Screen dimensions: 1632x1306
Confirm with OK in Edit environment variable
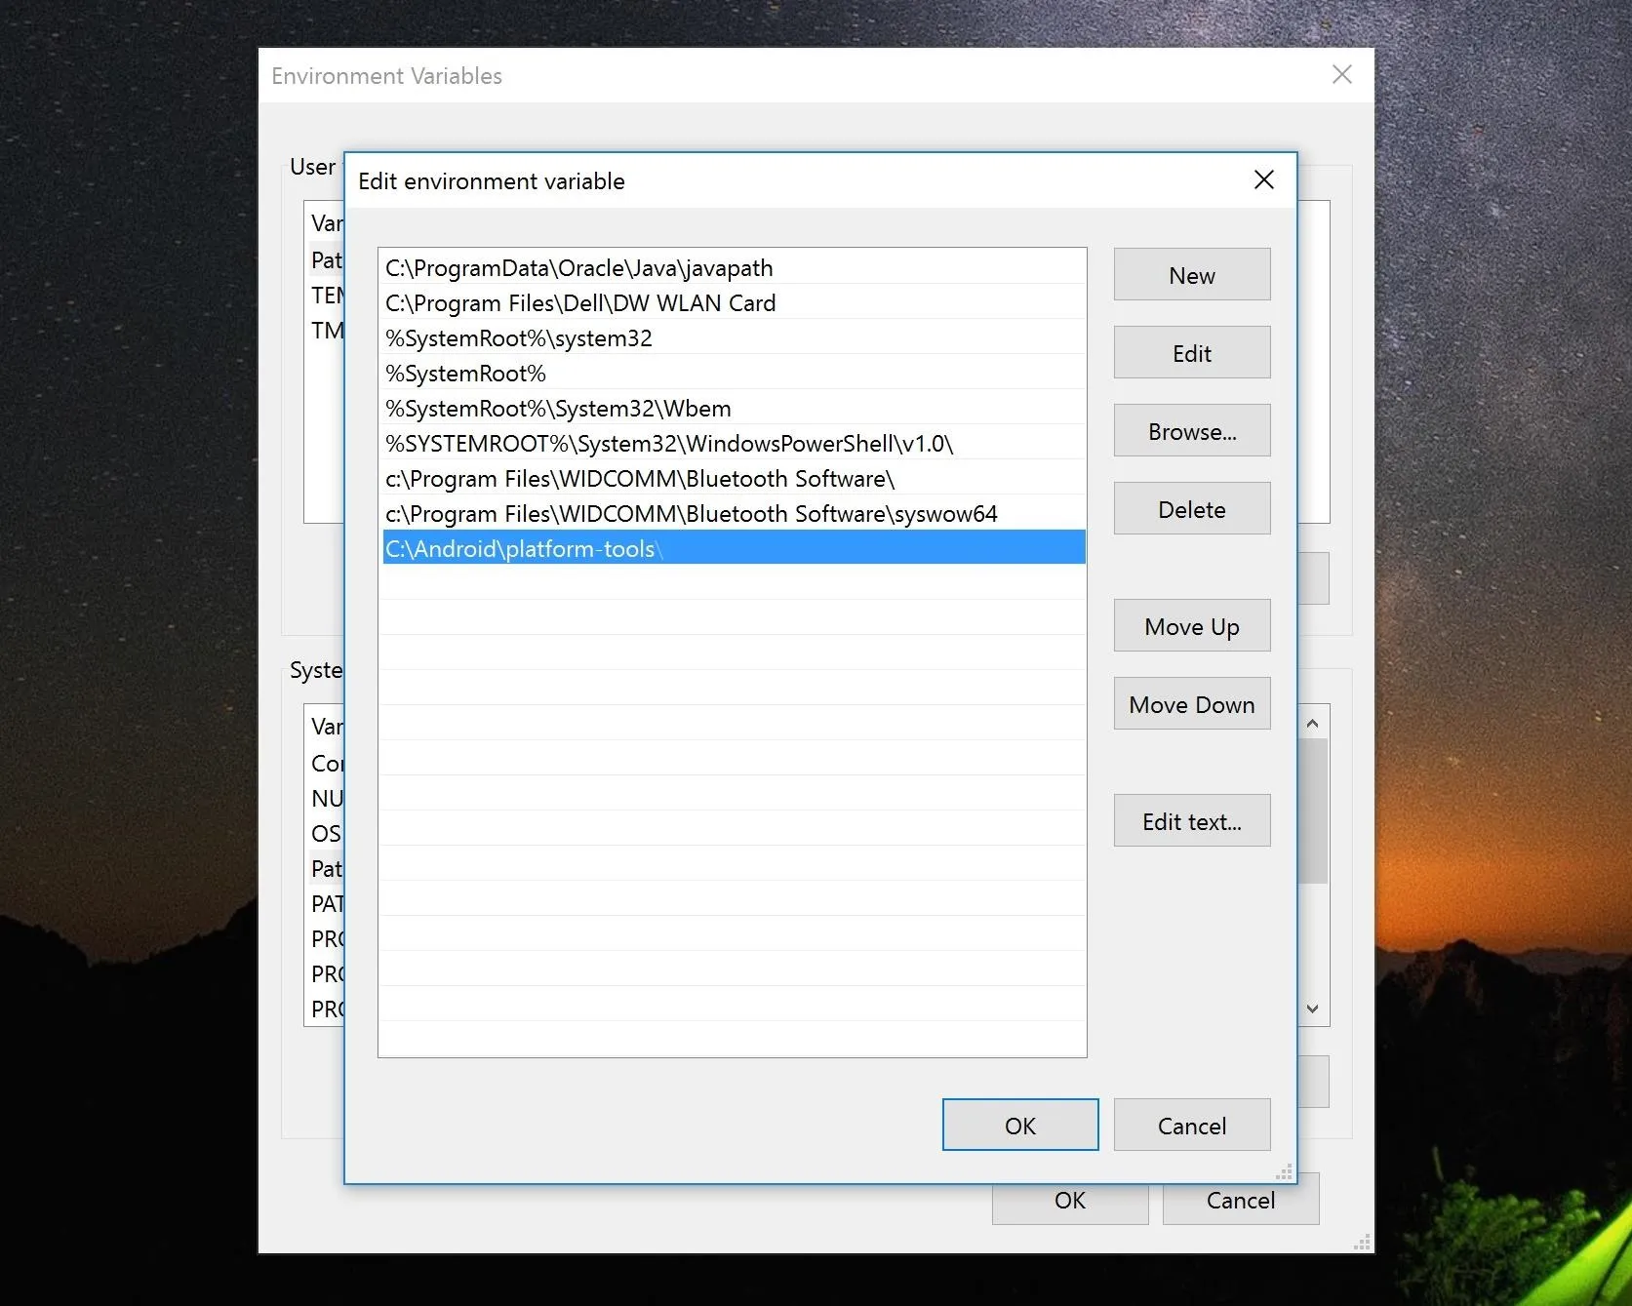1020,1126
